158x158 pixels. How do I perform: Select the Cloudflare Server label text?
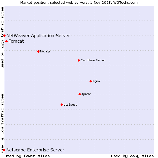point(93,60)
